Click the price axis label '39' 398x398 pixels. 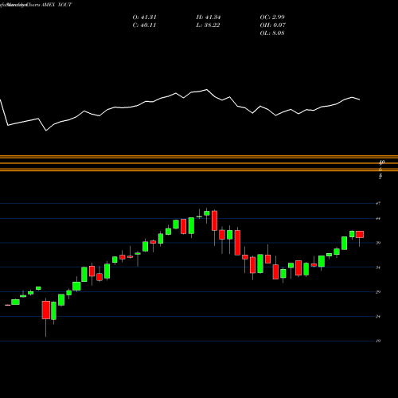click(x=378, y=243)
